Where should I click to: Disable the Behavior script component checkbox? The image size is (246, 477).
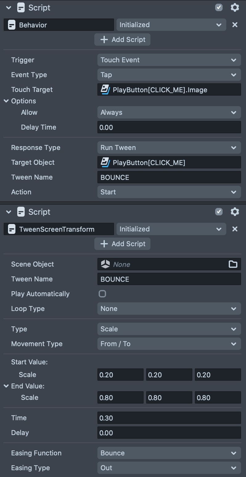(x=219, y=7)
